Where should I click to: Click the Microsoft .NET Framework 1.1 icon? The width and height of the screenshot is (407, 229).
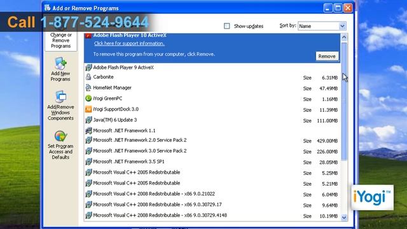[88, 130]
